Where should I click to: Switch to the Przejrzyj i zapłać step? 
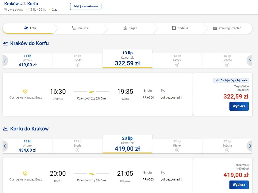[x=227, y=28]
